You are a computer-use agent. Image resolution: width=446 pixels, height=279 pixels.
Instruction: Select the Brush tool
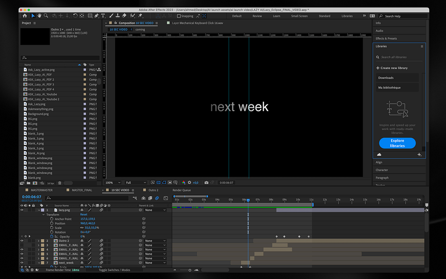click(111, 16)
